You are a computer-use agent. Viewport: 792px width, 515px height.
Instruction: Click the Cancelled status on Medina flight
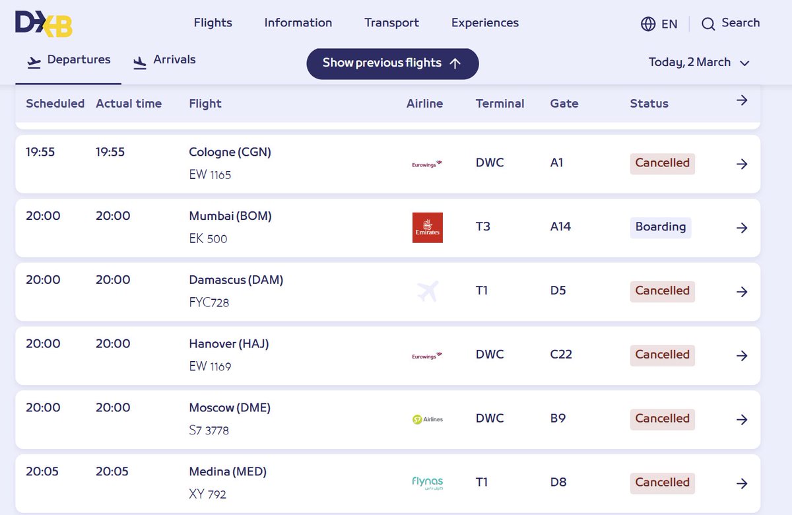[x=662, y=483]
